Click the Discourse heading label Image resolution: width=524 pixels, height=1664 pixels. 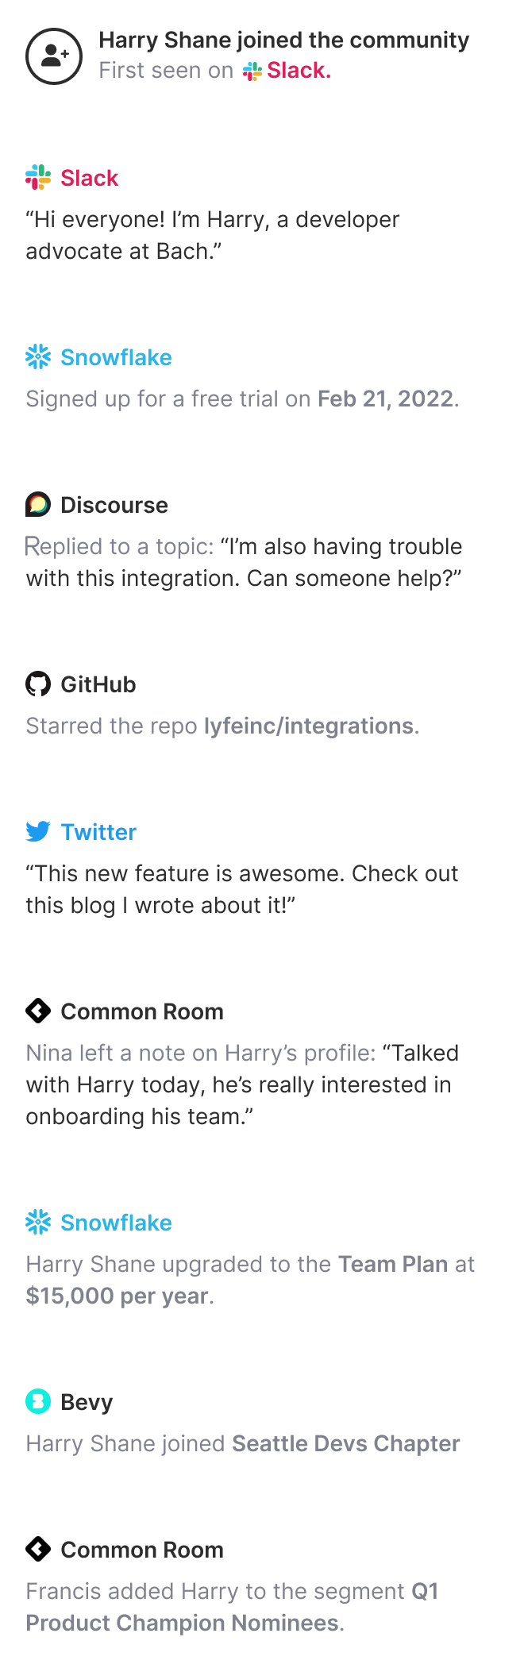(114, 505)
